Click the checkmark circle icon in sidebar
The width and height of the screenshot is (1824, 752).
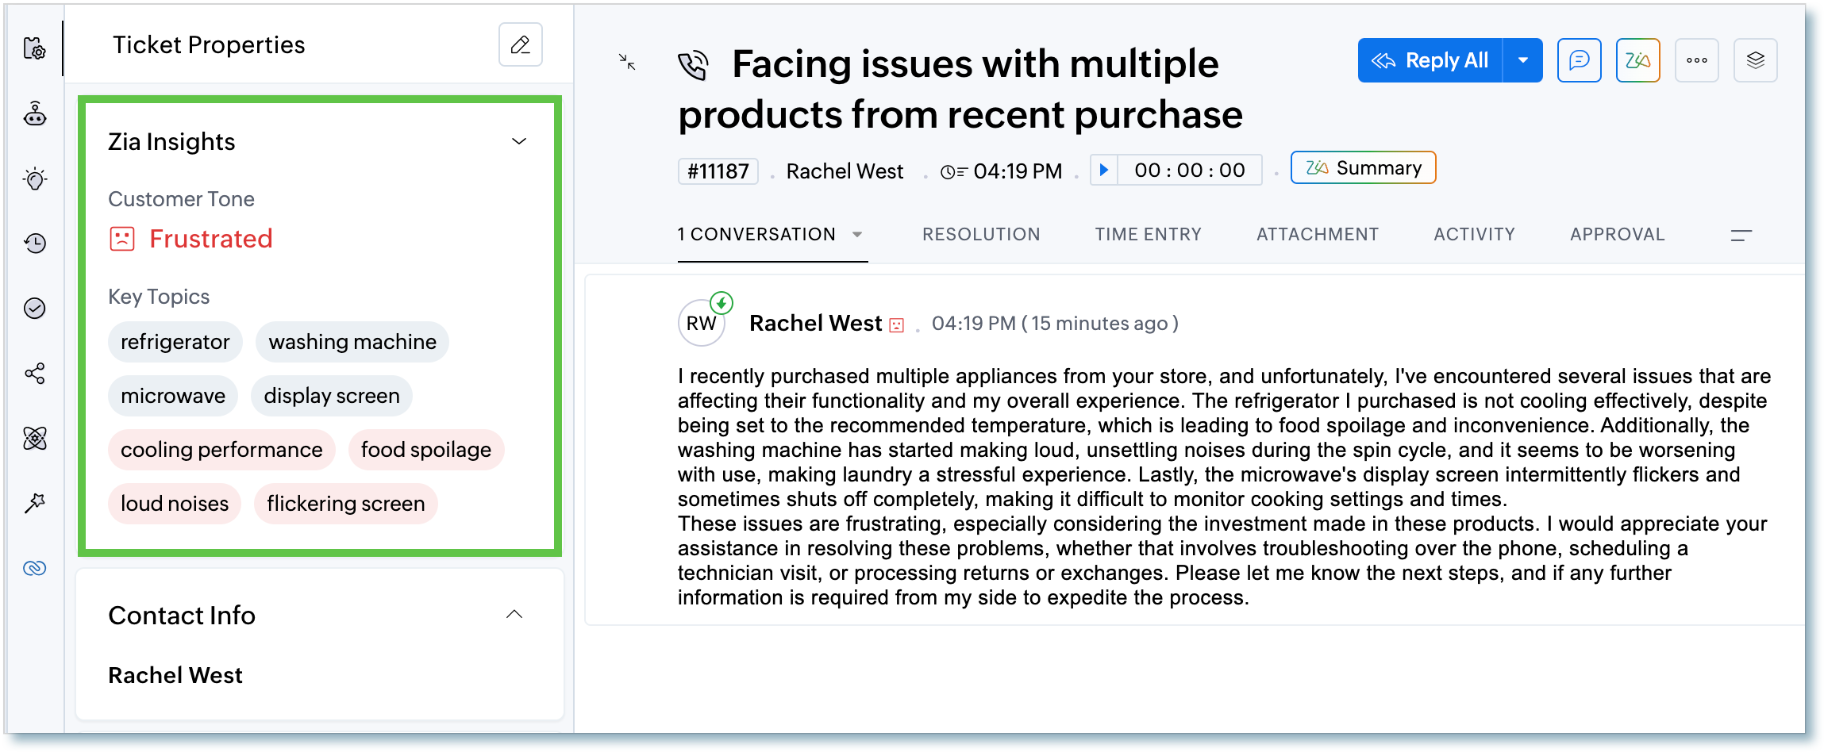(x=35, y=309)
